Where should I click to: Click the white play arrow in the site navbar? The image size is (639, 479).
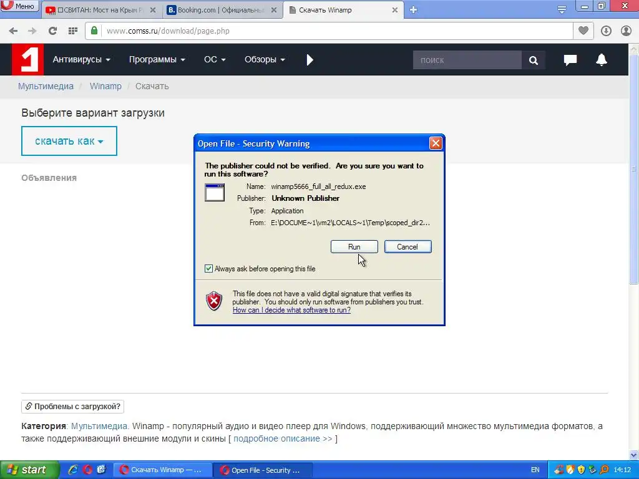coord(310,60)
